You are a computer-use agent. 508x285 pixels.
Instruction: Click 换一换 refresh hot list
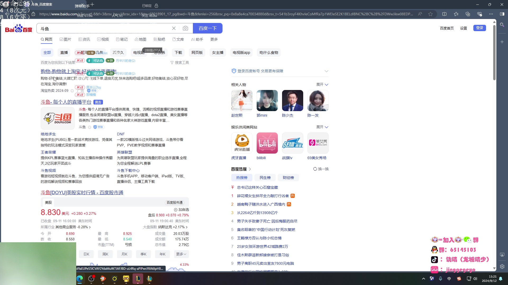[321, 169]
